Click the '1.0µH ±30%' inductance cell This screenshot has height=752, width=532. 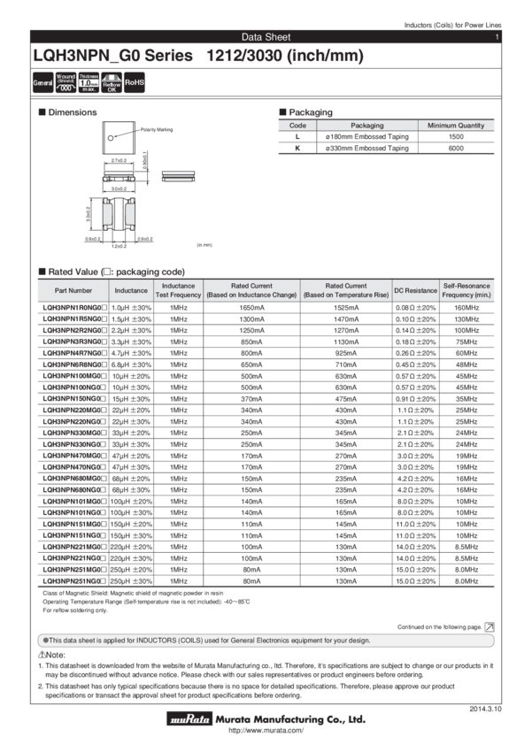tap(131, 307)
